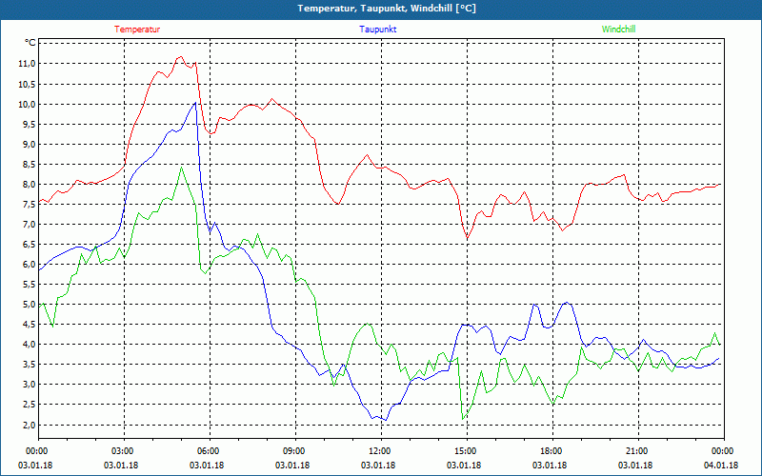Click the 9,0 y-axis value

click(29, 145)
